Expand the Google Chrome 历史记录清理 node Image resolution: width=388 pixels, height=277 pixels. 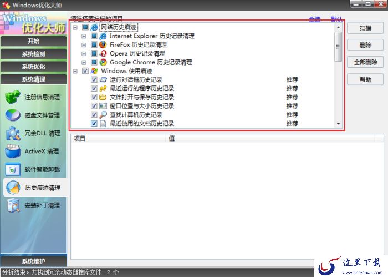84,62
